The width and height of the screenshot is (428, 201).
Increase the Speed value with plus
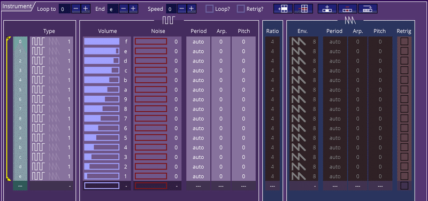(192, 9)
